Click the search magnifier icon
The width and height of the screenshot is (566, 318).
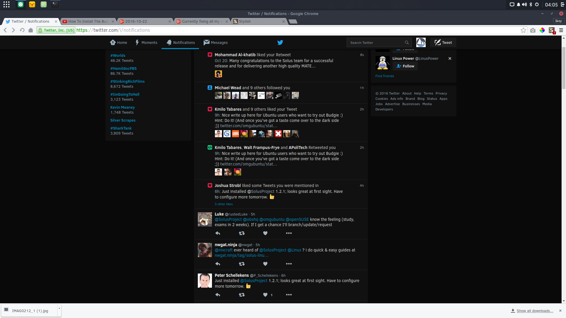pos(407,42)
